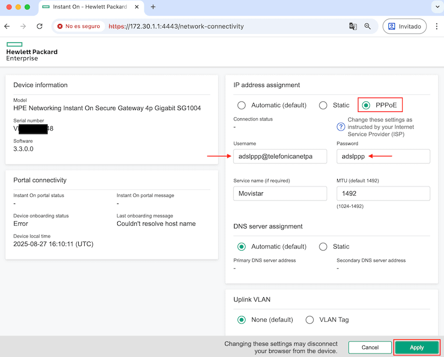Choose the VLAN Tag uplink option
444x357 pixels.
point(310,319)
